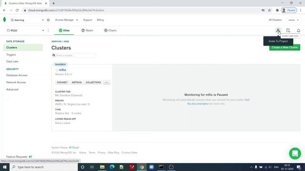Screen dimensions: 305x171
Task: Click the All Good system status link
Action: 73,148
